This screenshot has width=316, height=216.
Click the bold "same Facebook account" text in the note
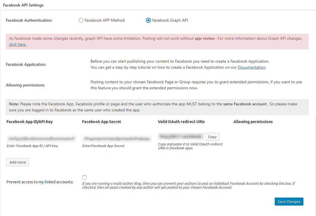click(x=245, y=104)
